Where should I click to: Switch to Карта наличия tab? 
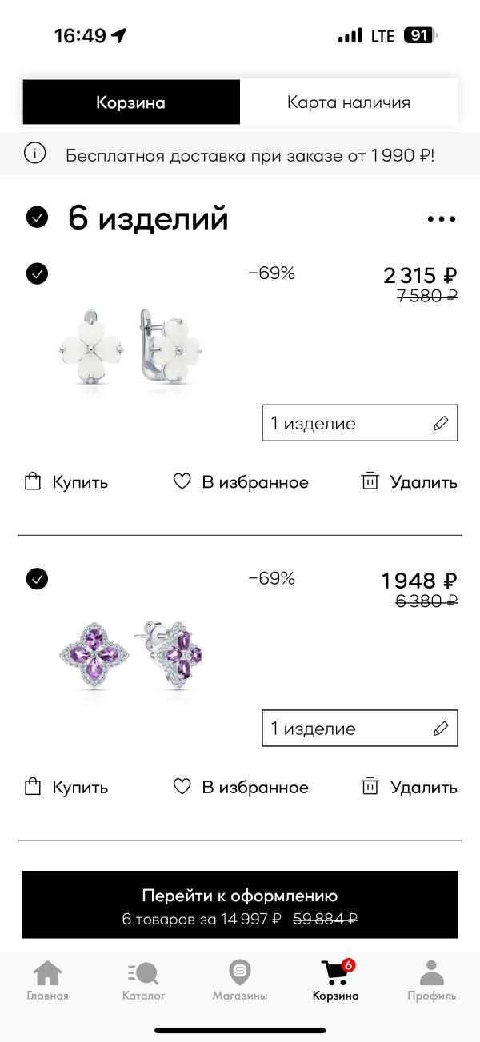[349, 102]
